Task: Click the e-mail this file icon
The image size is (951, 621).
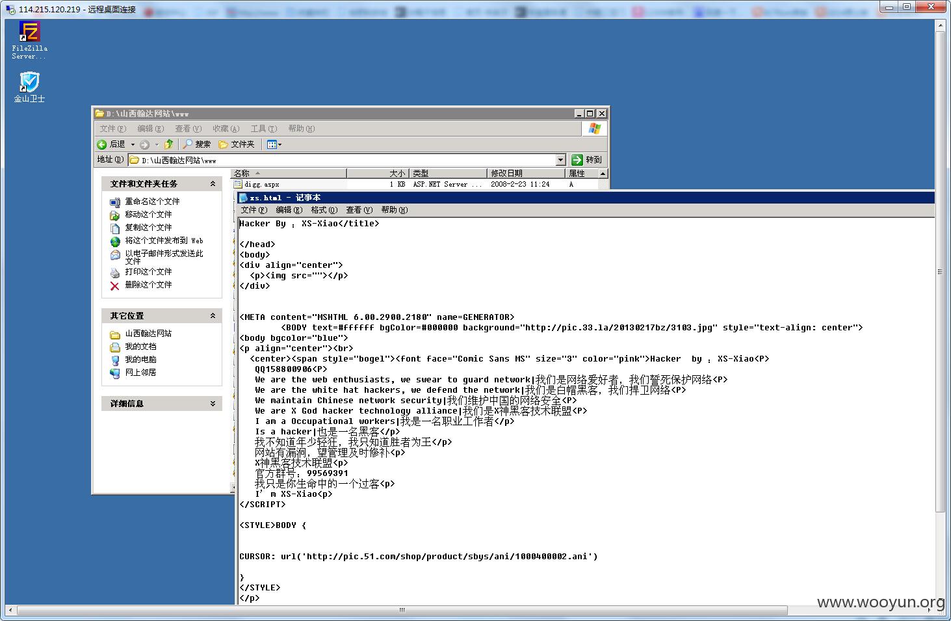Action: [x=115, y=254]
